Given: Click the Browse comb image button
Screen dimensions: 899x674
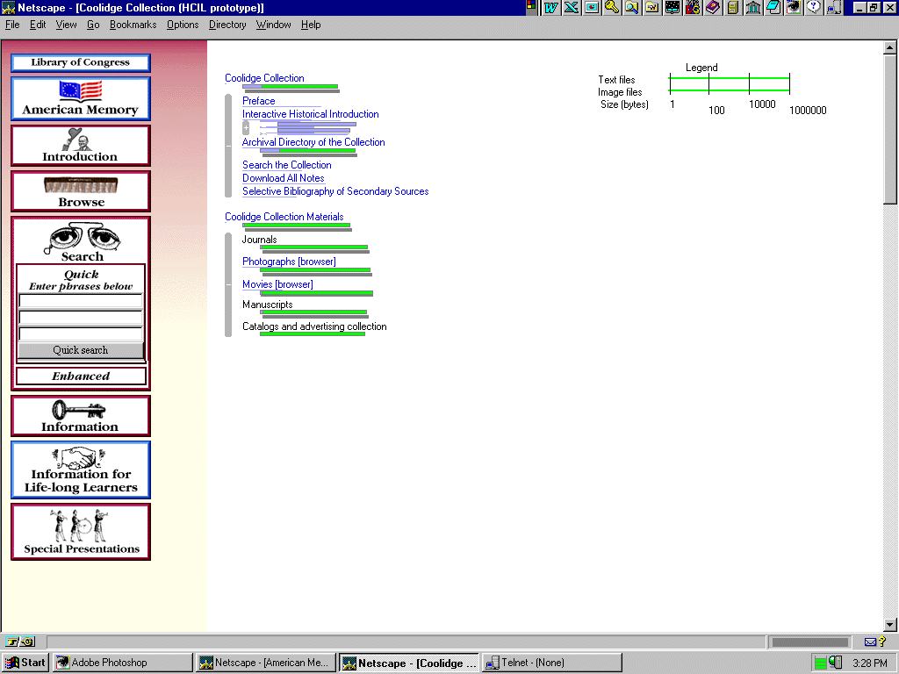Looking at the screenshot, I should 81,190.
